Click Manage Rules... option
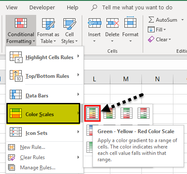The image size is (187, 174). [37, 168]
